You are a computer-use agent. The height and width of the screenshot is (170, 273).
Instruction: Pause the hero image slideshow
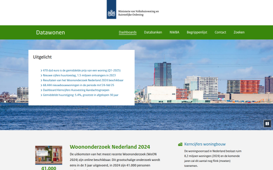coord(267,123)
